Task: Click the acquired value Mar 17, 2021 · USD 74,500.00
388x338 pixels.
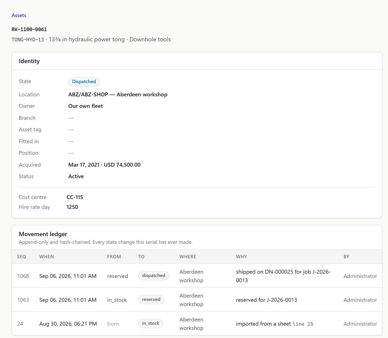Action: point(104,165)
